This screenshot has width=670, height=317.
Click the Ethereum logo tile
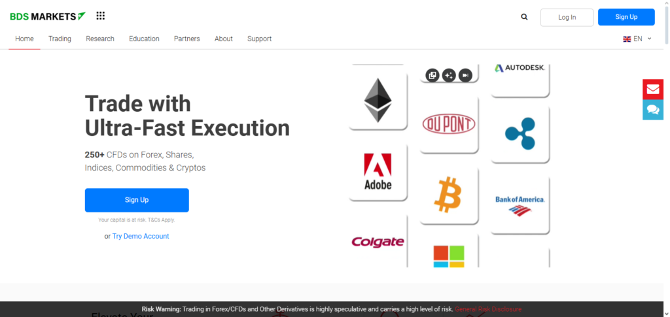pos(378,100)
